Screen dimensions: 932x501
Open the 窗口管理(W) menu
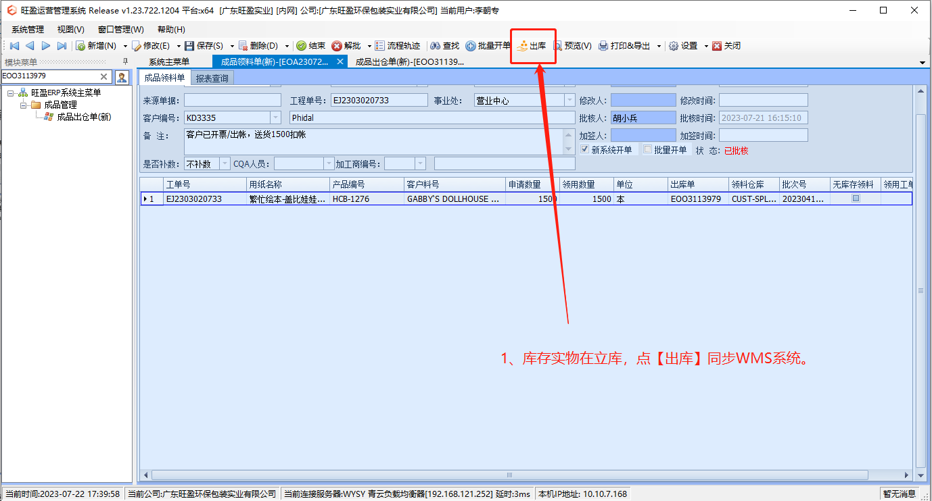[121, 30]
